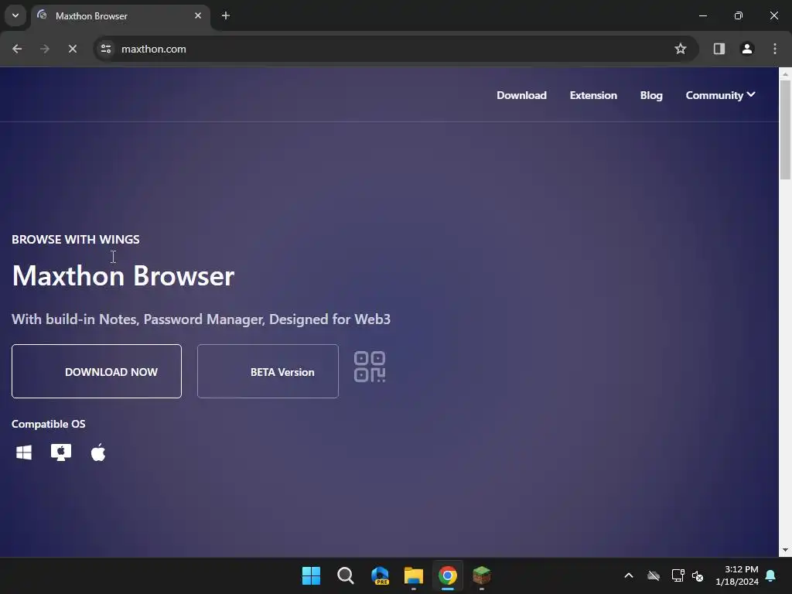Select the Apple iOS icon

click(98, 452)
